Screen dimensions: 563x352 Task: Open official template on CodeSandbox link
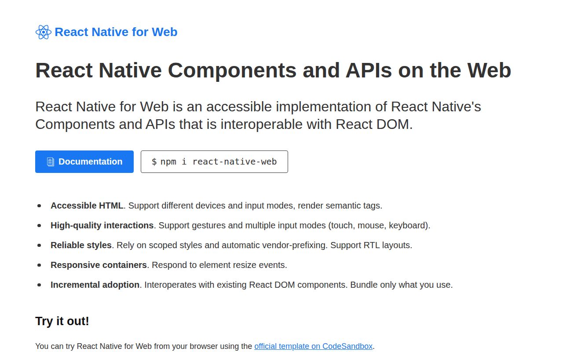pyautogui.click(x=314, y=346)
